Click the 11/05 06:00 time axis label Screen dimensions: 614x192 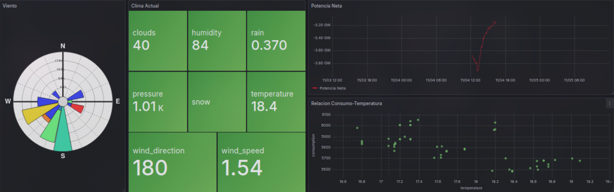574,80
